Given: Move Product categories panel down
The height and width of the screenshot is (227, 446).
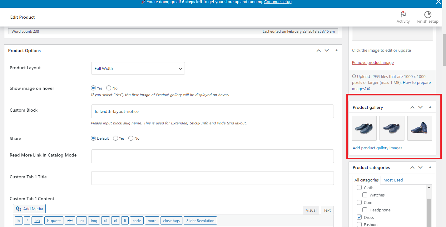Looking at the screenshot, I should tap(420, 167).
